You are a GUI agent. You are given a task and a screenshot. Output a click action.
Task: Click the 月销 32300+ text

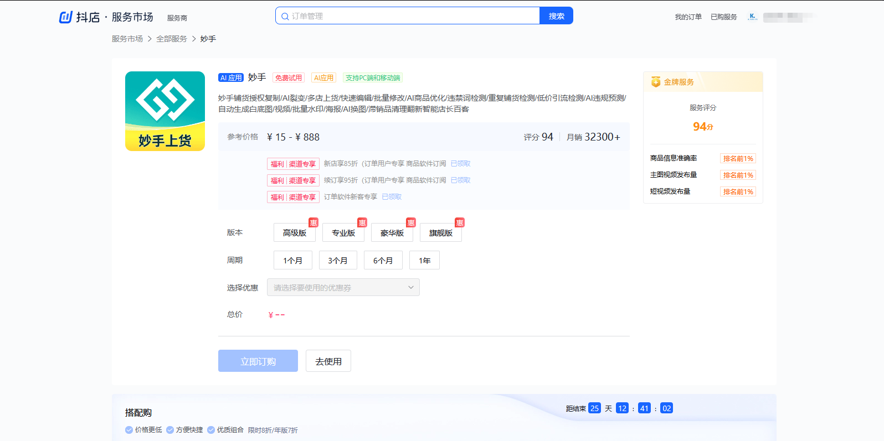pos(593,137)
